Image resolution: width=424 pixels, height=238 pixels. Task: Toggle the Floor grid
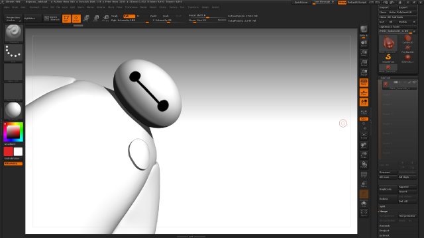click(364, 93)
